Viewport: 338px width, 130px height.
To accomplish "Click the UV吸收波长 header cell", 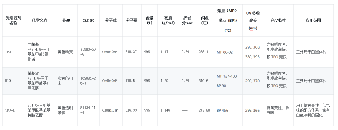I will point(253,21).
